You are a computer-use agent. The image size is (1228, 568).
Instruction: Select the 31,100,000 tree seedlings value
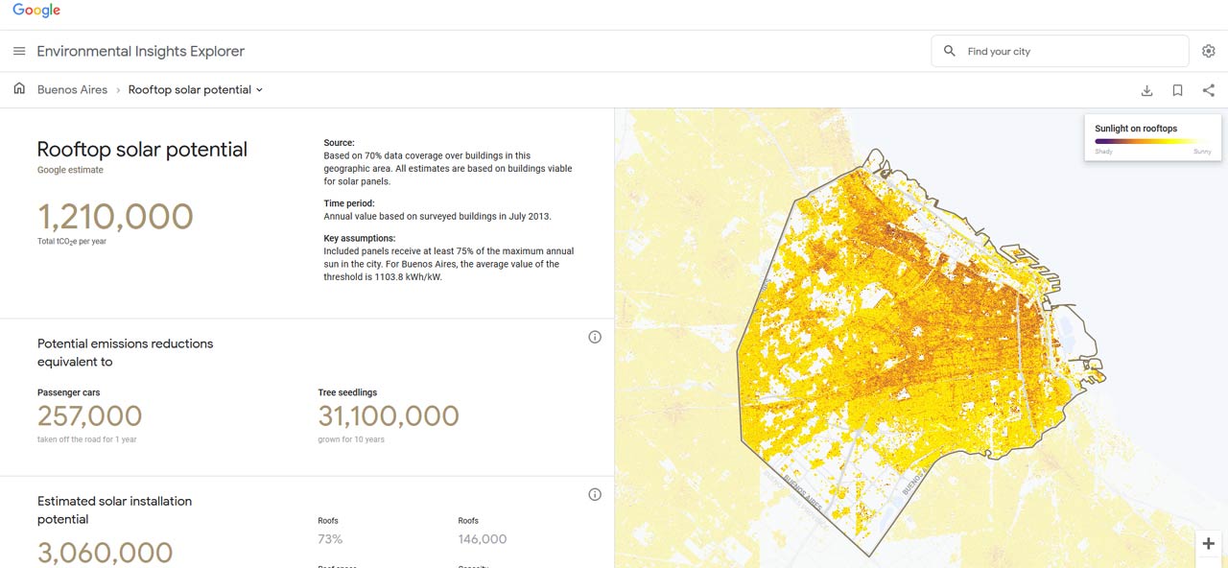click(389, 416)
